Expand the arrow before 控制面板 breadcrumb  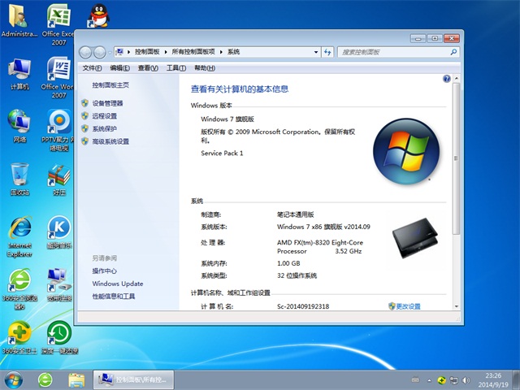click(128, 52)
